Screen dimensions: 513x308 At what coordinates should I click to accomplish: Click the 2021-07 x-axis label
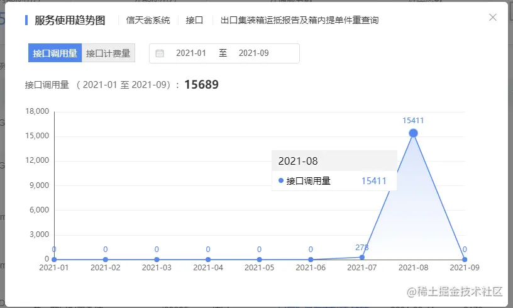coord(362,268)
